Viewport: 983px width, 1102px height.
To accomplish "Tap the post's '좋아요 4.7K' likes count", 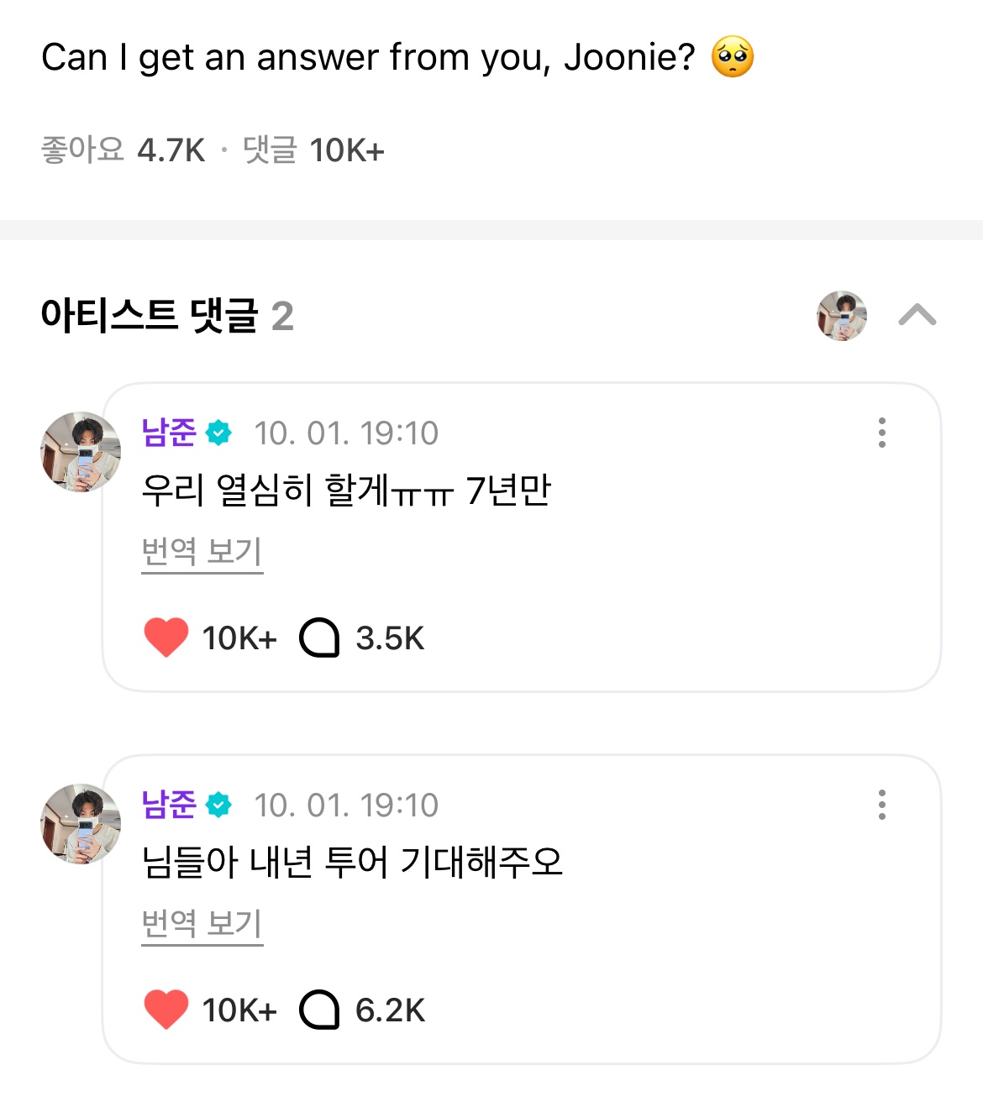I will pos(124,150).
